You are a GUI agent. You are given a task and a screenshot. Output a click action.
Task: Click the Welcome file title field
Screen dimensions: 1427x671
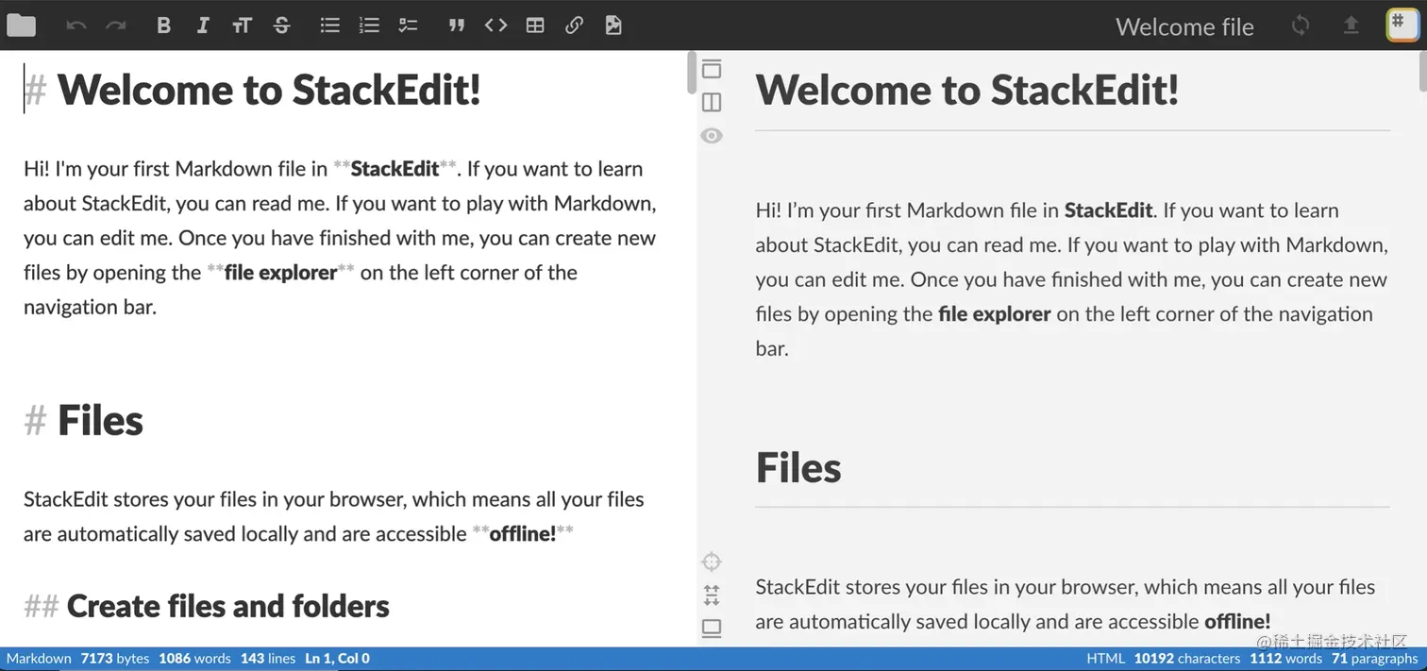click(x=1184, y=26)
